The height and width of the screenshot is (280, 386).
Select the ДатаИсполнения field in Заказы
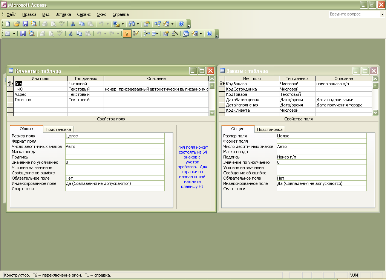tap(252, 105)
